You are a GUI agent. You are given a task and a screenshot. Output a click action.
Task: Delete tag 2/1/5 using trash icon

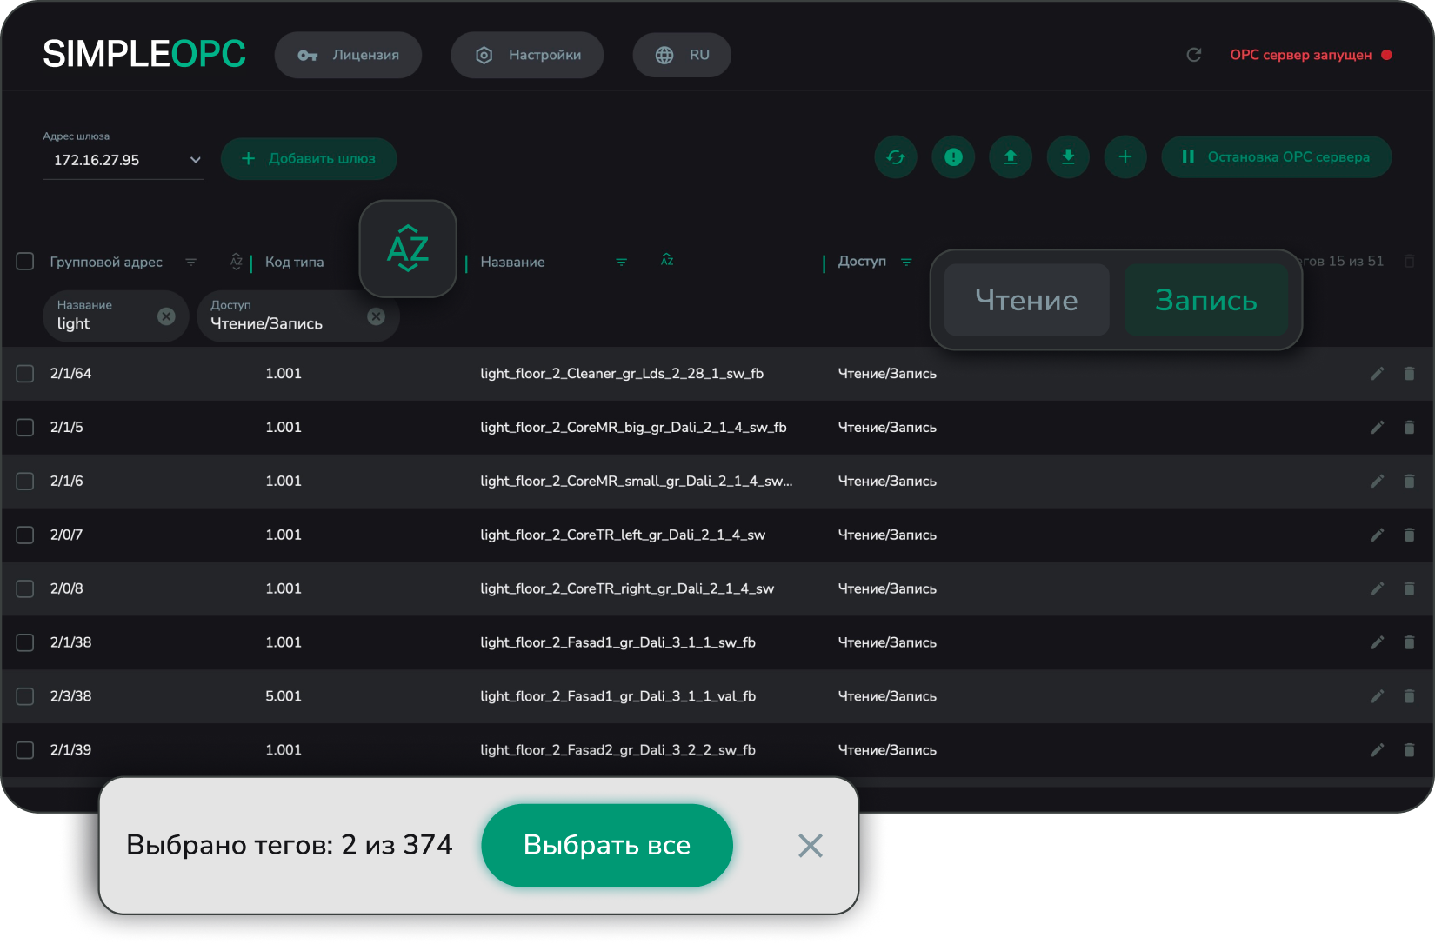click(x=1409, y=428)
